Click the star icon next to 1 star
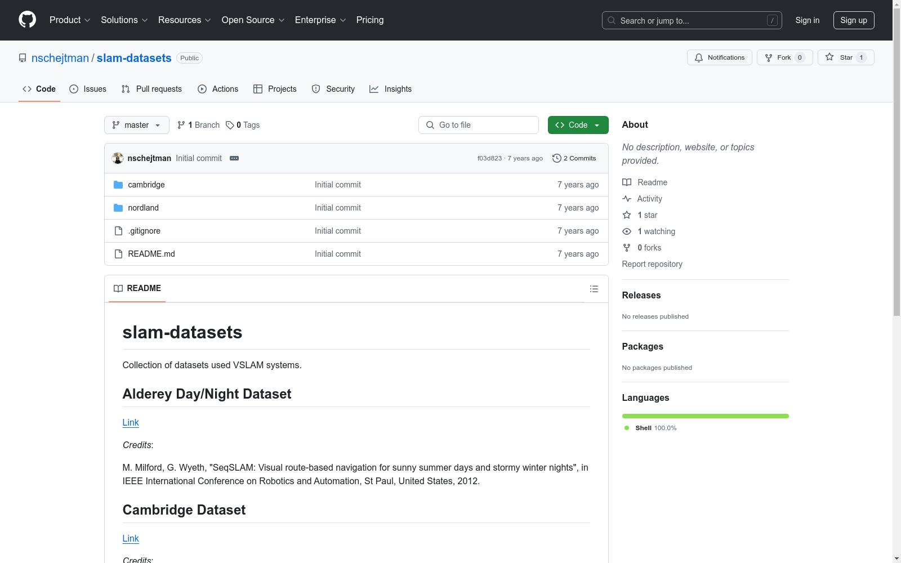Viewport: 901px width, 563px height. click(627, 215)
